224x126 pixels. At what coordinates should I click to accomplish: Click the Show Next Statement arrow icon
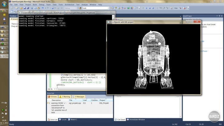coord(157,8)
